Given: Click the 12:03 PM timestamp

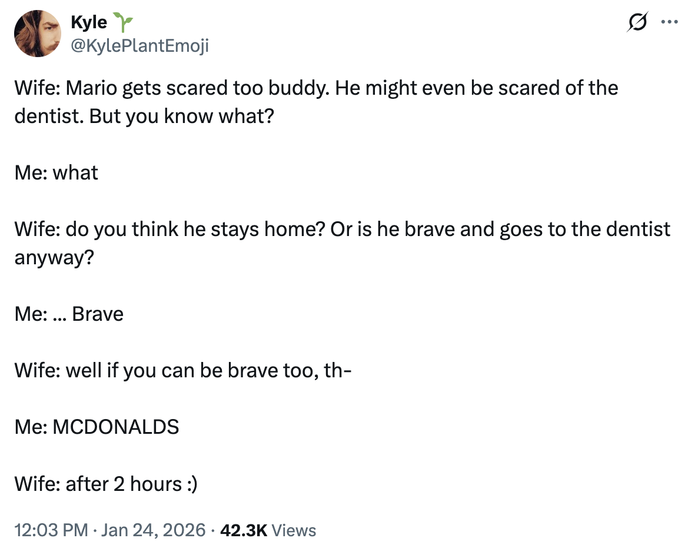Looking at the screenshot, I should (51, 530).
